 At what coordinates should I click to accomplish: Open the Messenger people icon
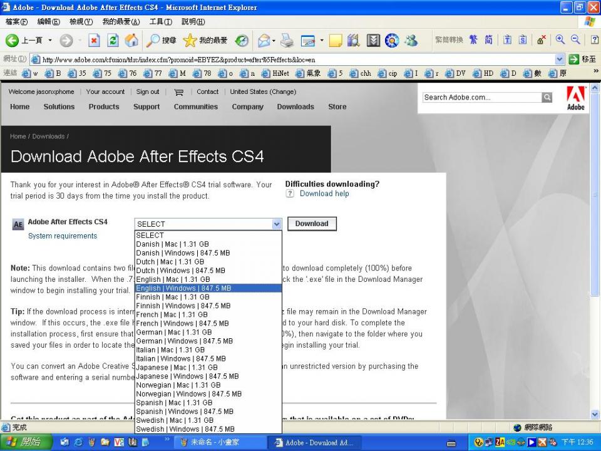click(411, 40)
